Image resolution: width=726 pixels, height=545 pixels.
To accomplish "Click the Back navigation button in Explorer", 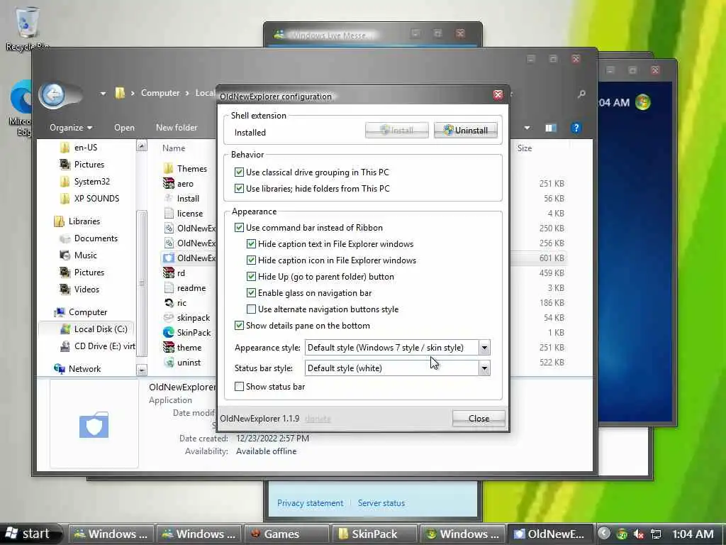I will tap(52, 95).
